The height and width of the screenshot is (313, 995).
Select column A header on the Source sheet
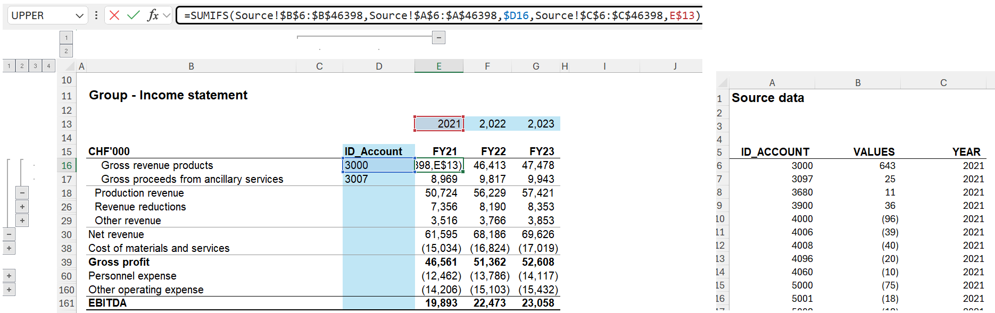point(772,82)
